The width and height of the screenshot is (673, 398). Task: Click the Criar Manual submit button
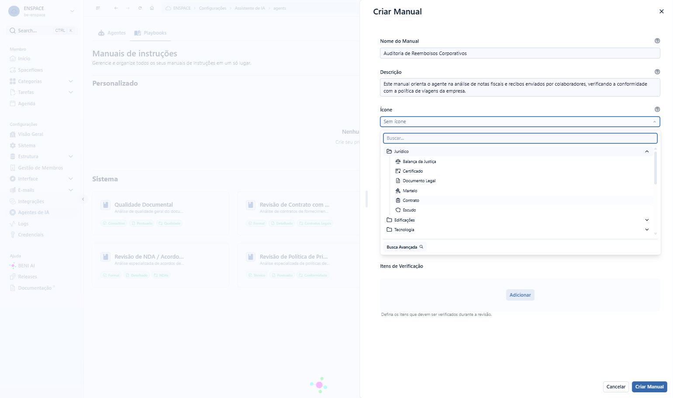[x=649, y=387]
